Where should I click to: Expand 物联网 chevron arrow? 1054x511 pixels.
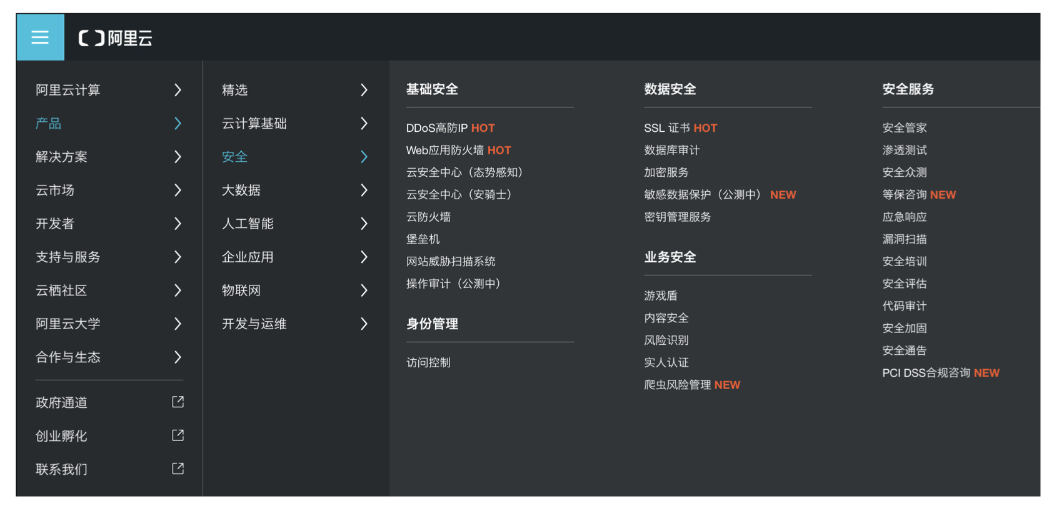pyautogui.click(x=364, y=290)
